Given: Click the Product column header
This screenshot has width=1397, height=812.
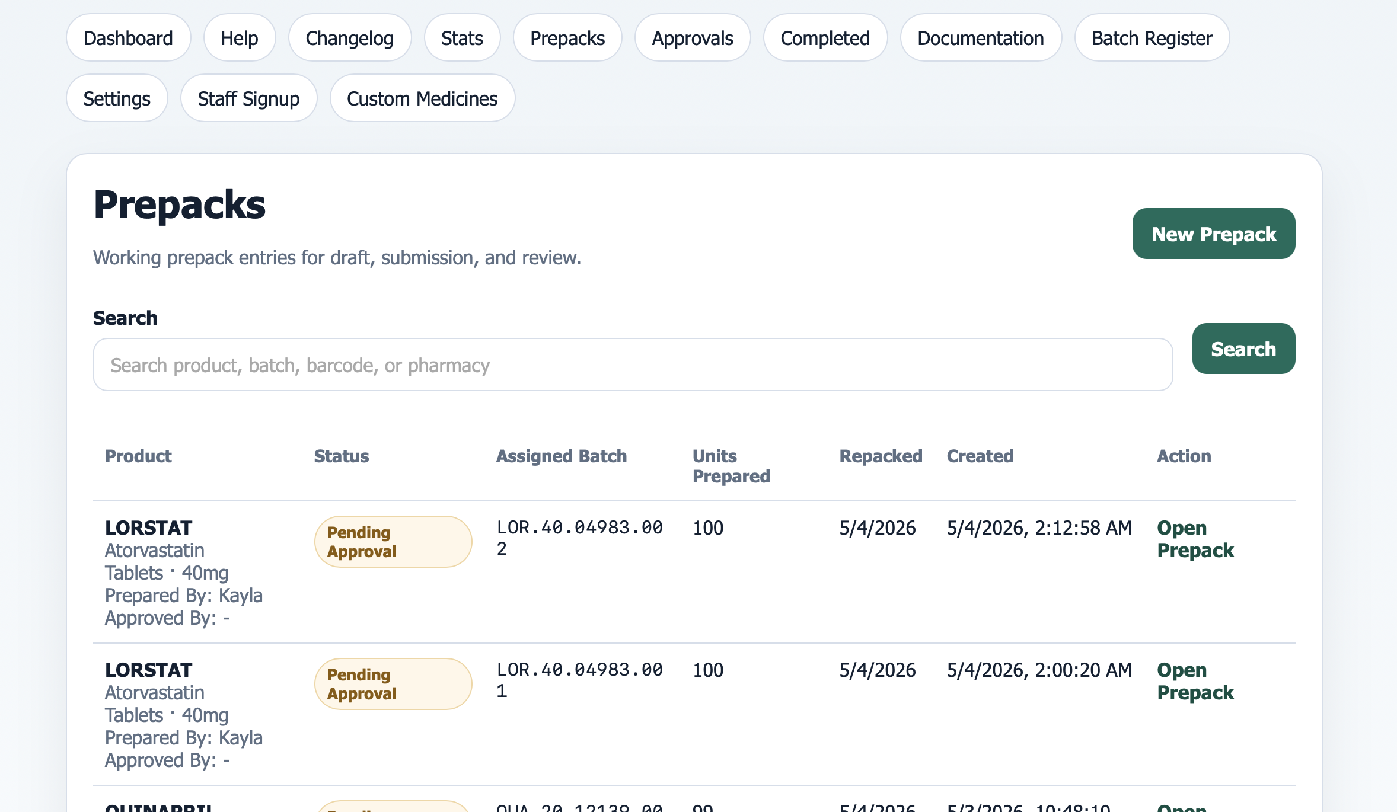Looking at the screenshot, I should [x=138, y=456].
